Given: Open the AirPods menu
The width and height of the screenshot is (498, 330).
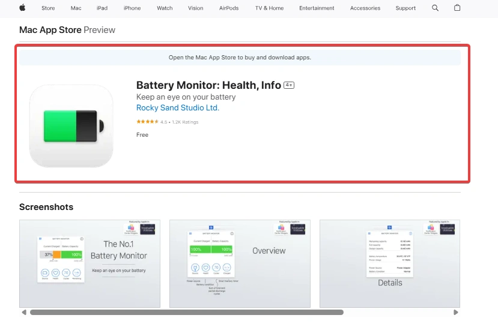Looking at the screenshot, I should click(229, 8).
